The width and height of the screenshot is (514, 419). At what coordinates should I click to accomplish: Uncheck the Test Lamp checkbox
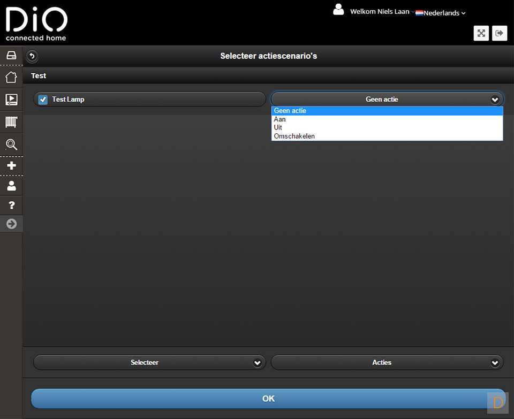[43, 100]
